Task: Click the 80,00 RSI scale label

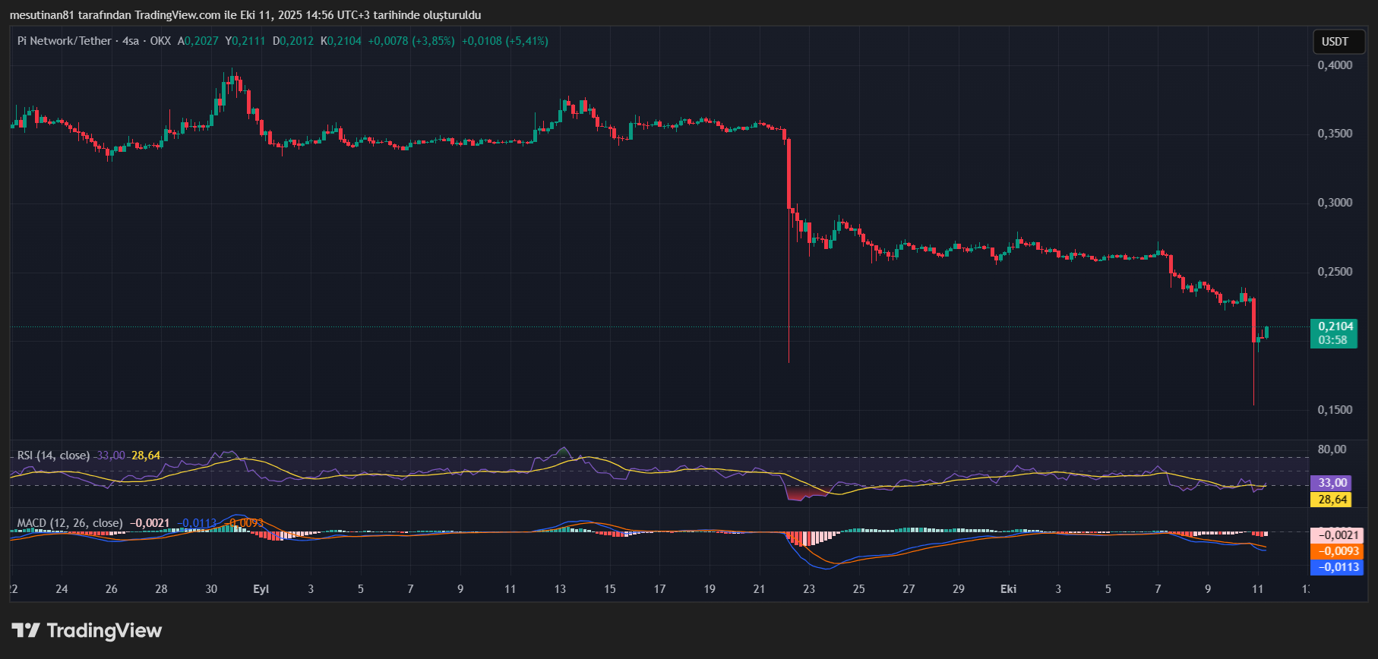Action: [x=1332, y=449]
